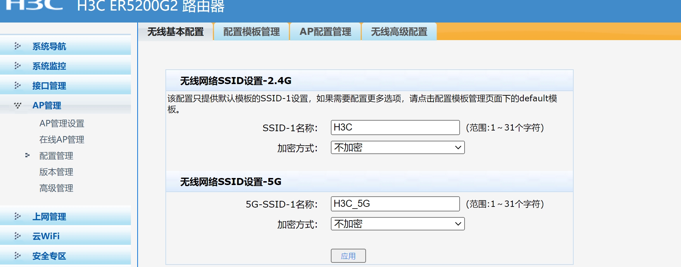
Task: Click the 系统导航 menu bullet icon
Action: pyautogui.click(x=17, y=46)
